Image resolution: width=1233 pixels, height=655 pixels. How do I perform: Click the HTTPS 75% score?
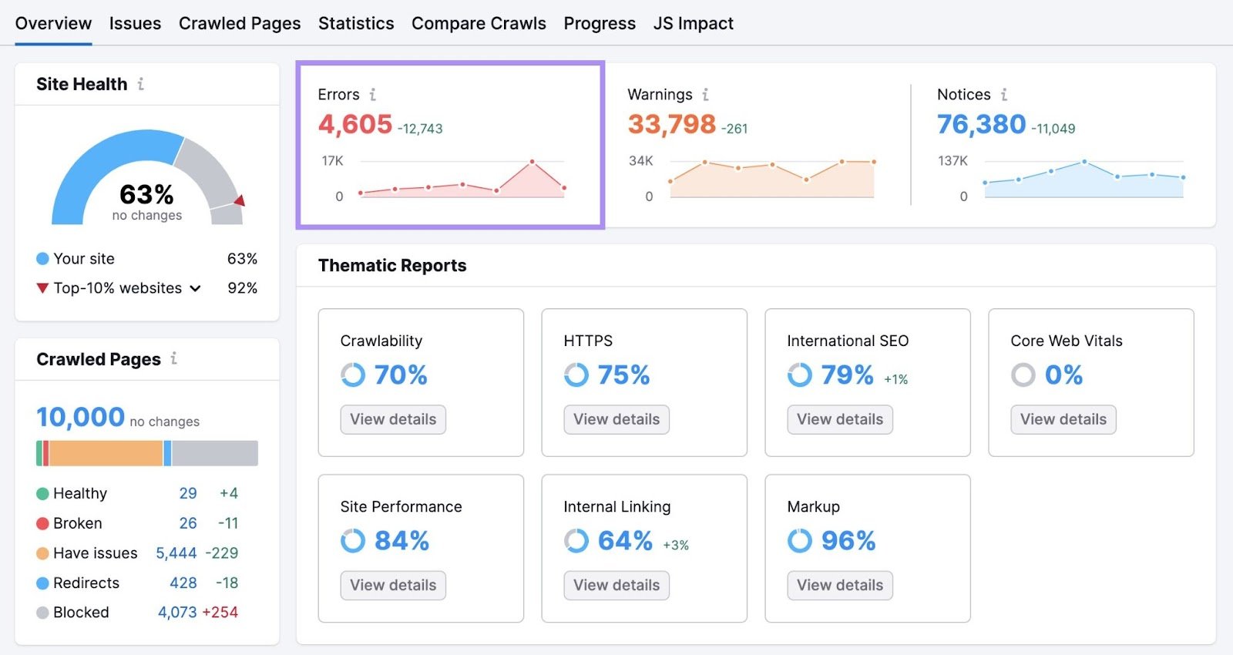[624, 375]
